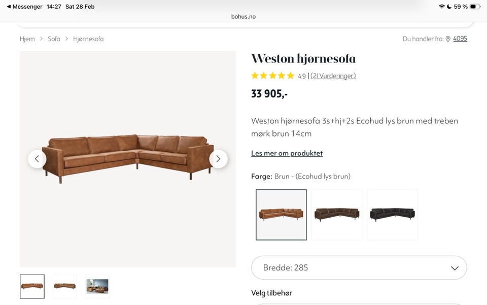The height and width of the screenshot is (305, 487).
Task: Select the second sofa thumbnail image
Action: [x=64, y=286]
